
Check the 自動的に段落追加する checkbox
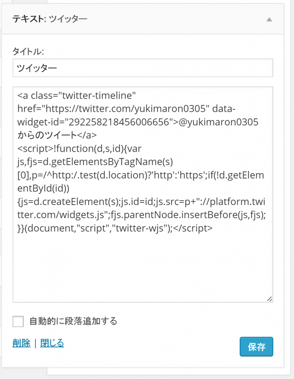[18, 321]
